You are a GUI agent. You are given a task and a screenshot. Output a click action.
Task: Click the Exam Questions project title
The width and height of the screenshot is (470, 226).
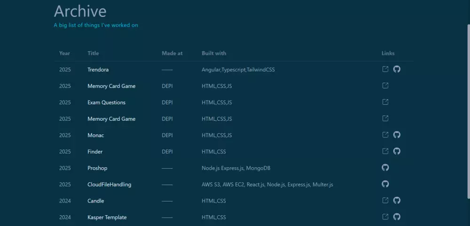[106, 102]
